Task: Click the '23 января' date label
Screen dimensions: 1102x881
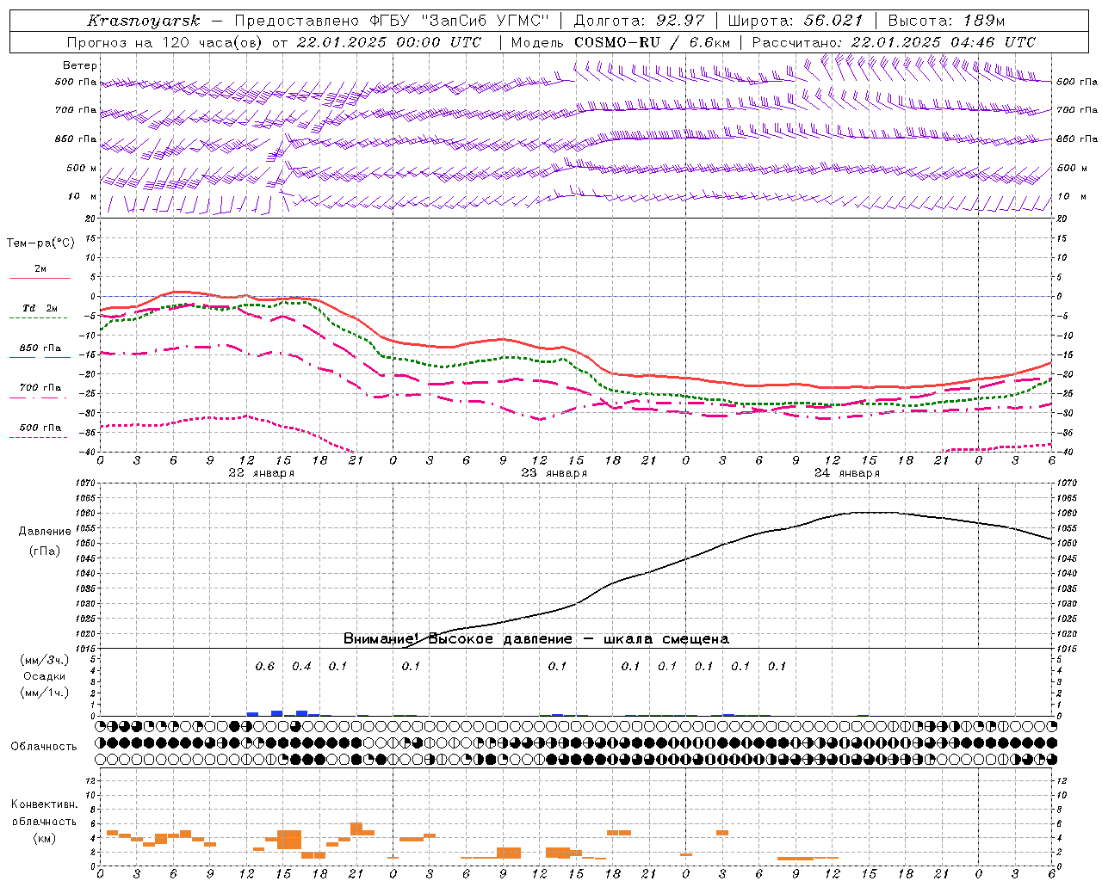Action: pyautogui.click(x=554, y=473)
